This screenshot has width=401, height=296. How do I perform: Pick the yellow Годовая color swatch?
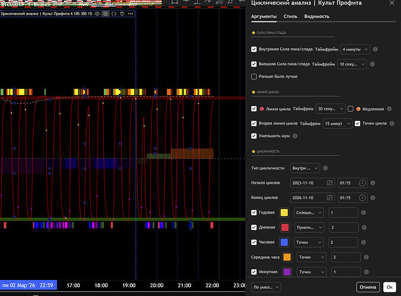tap(284, 212)
